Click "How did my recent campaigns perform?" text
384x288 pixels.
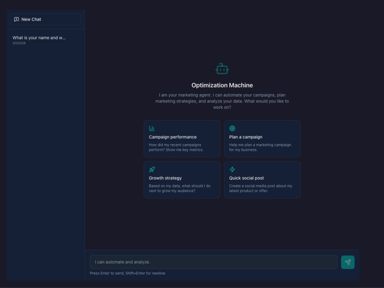pos(176,147)
